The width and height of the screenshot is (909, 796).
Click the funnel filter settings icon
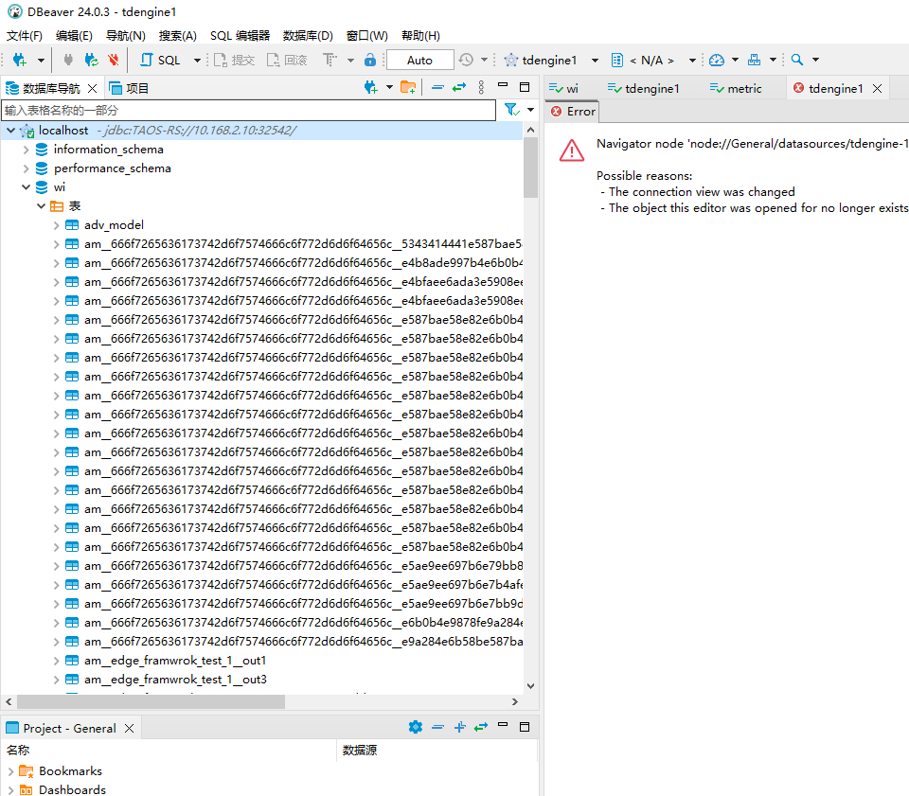click(x=511, y=110)
